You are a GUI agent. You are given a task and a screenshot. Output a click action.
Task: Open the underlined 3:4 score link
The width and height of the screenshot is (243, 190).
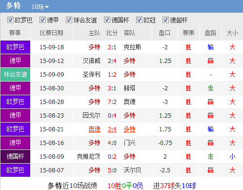(112, 129)
